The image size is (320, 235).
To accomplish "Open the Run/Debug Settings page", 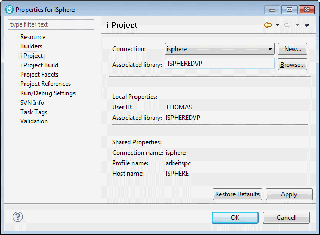I will click(48, 93).
